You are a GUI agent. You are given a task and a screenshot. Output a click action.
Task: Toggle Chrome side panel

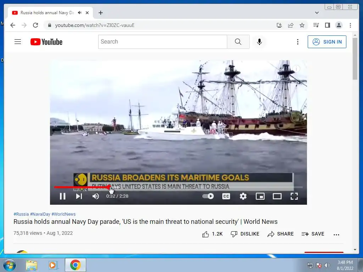(x=327, y=25)
